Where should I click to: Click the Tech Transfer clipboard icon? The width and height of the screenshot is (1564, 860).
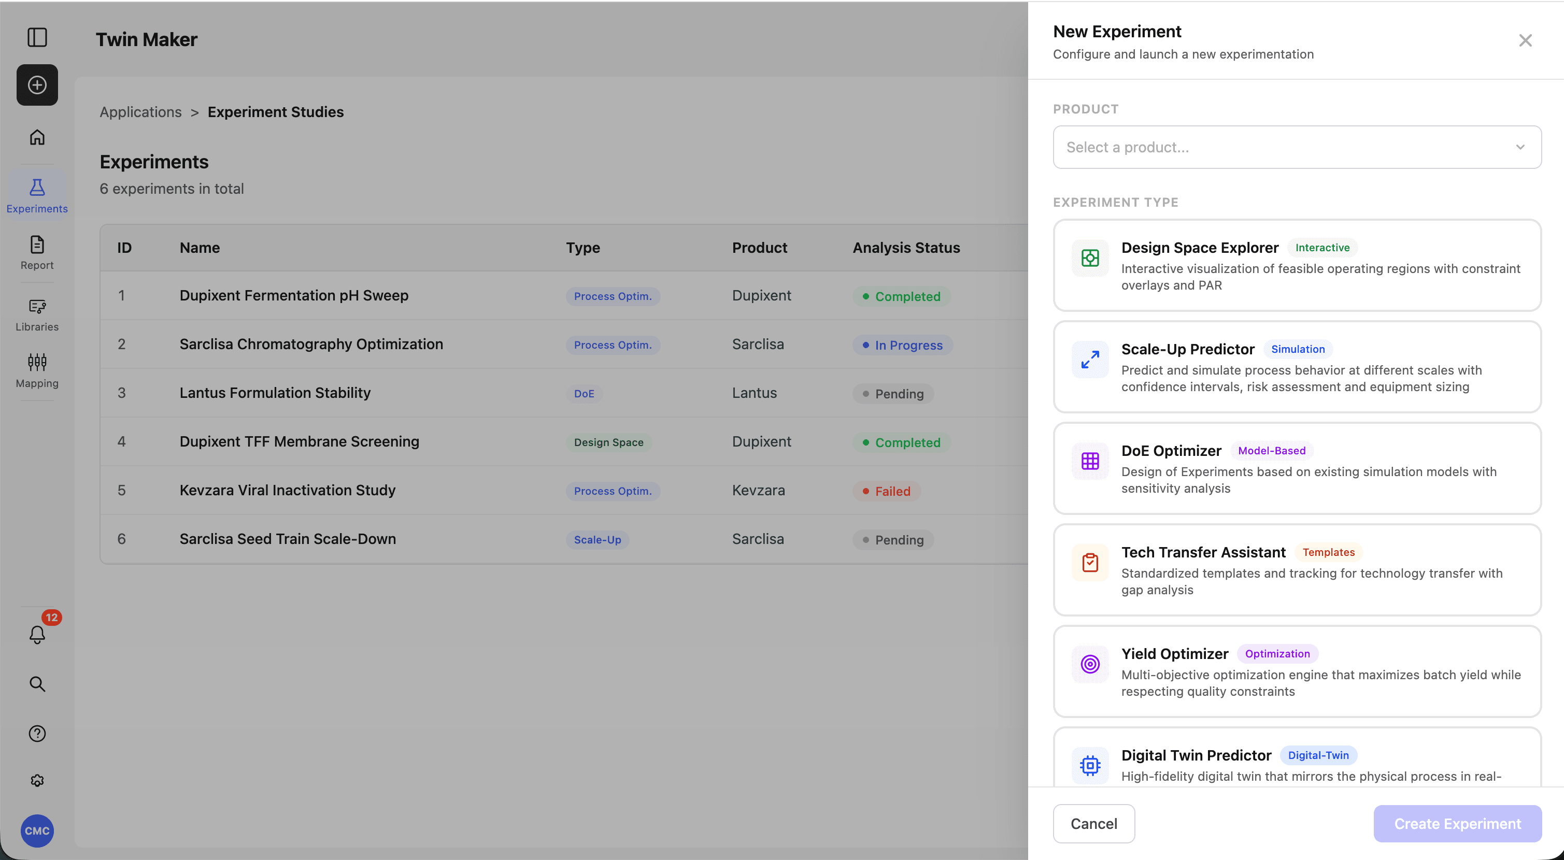(x=1090, y=563)
